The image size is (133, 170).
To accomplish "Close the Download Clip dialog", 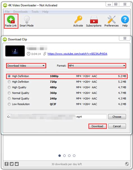I will coord(125,38).
